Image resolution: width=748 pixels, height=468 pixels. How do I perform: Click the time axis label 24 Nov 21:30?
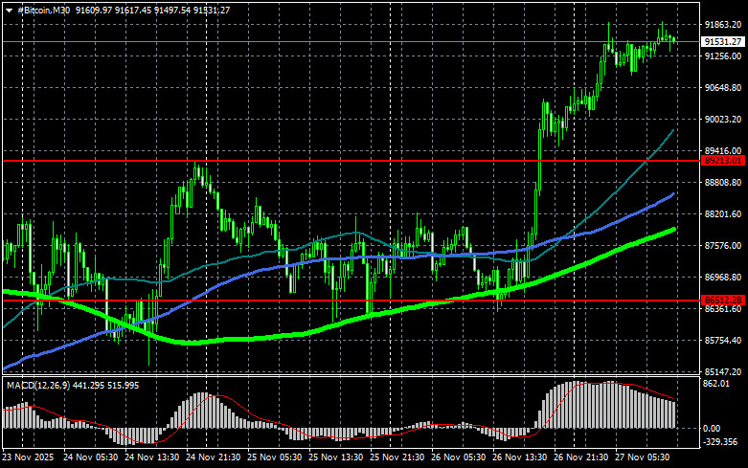214,457
